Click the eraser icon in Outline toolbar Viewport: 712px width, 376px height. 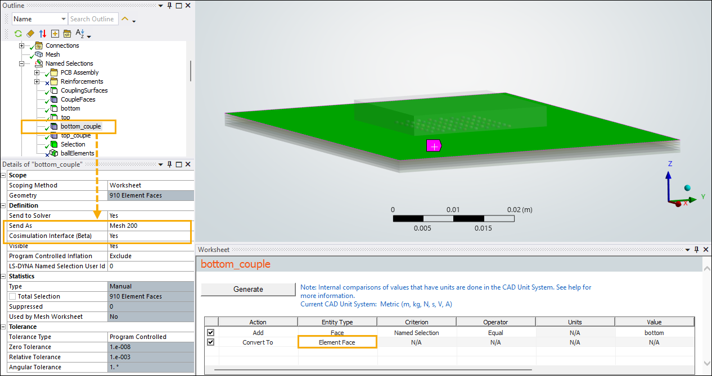[30, 34]
